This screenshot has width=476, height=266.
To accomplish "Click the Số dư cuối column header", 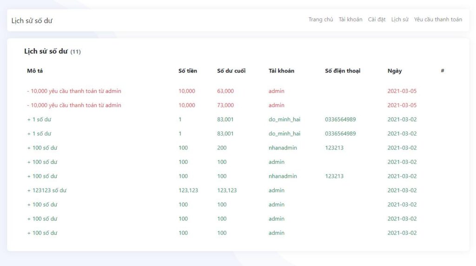I will 231,71.
